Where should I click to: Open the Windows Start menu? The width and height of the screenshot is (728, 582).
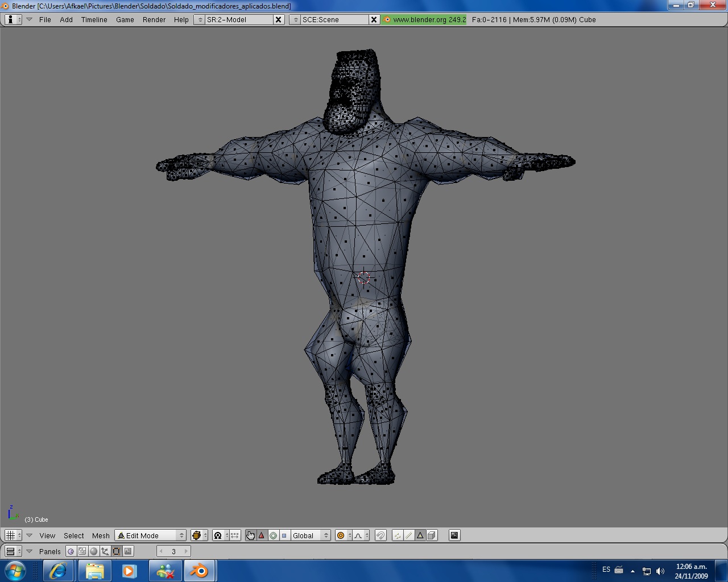point(15,571)
